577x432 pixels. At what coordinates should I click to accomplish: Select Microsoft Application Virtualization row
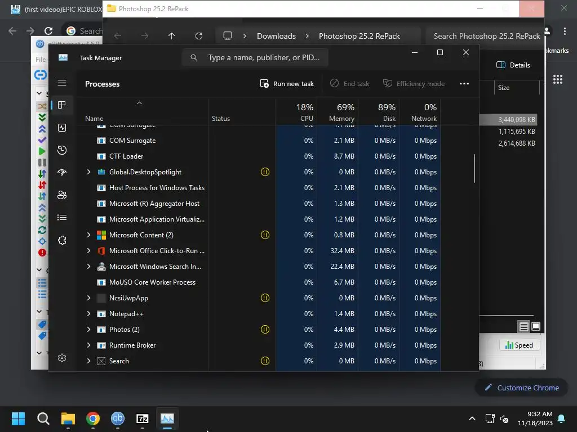[259, 219]
